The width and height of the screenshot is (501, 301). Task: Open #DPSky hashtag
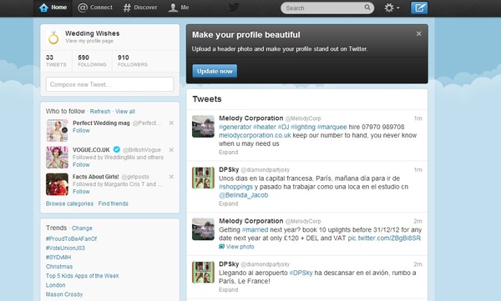pyautogui.click(x=301, y=273)
